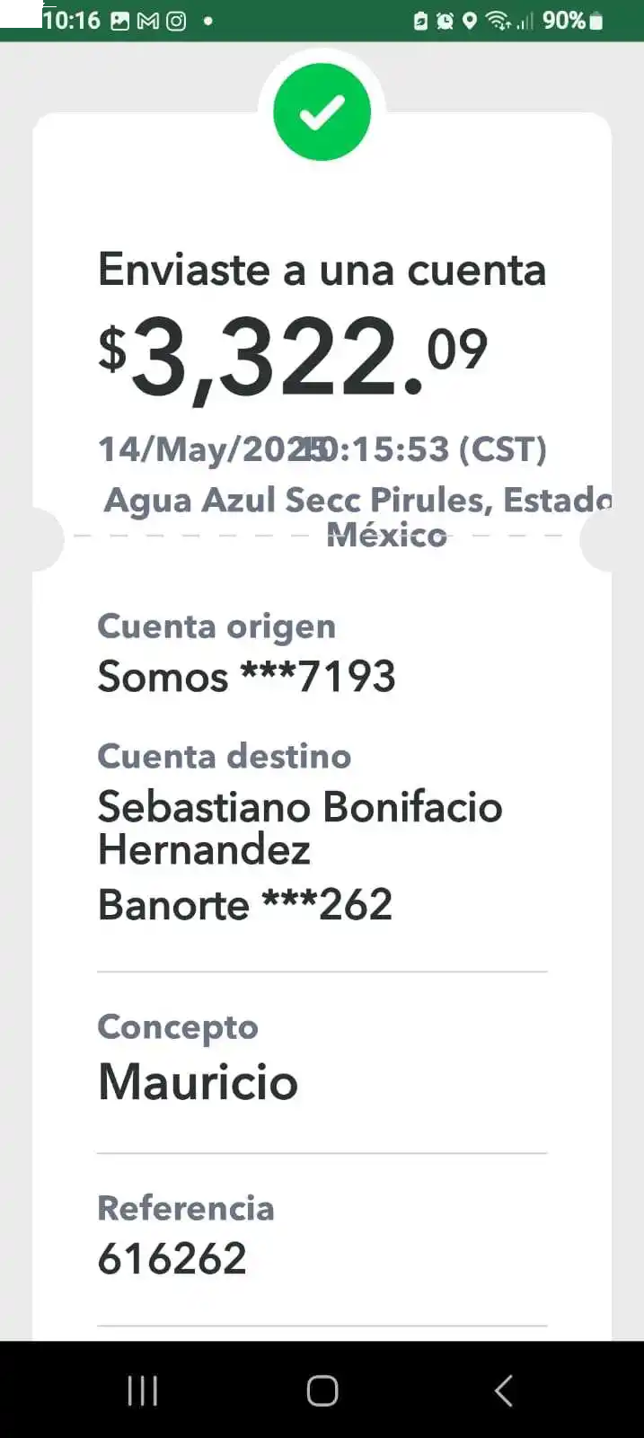Tap the green success checkmark icon
The image size is (644, 1438).
pyautogui.click(x=322, y=112)
